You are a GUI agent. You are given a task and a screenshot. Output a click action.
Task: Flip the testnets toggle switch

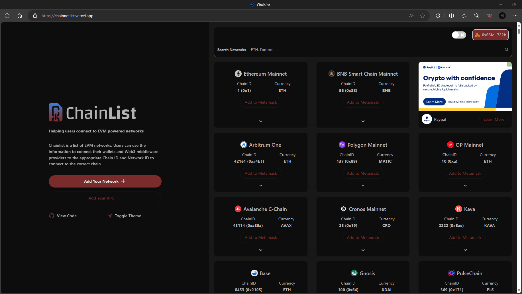point(459,35)
